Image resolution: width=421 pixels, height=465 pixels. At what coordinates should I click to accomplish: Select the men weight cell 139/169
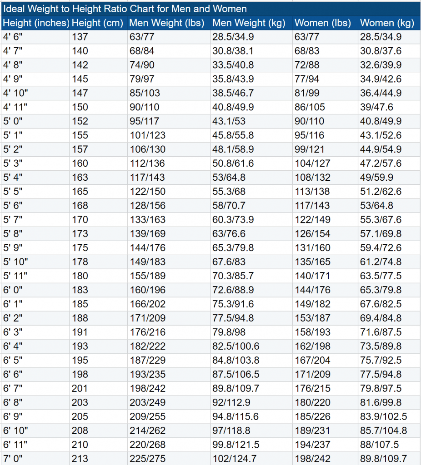(169, 234)
